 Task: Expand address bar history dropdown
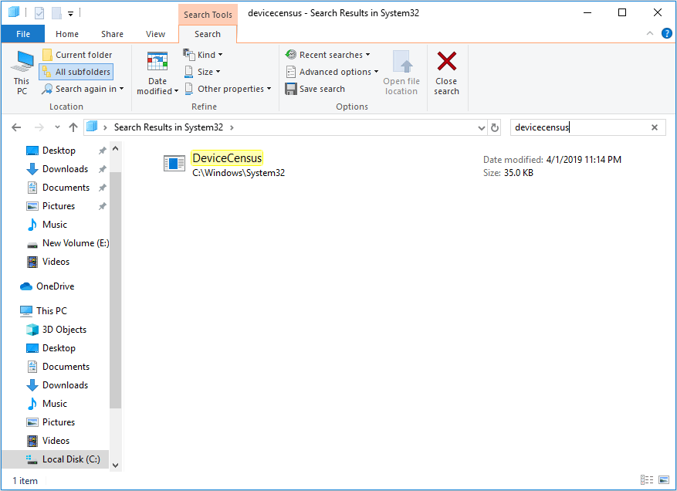pos(482,128)
